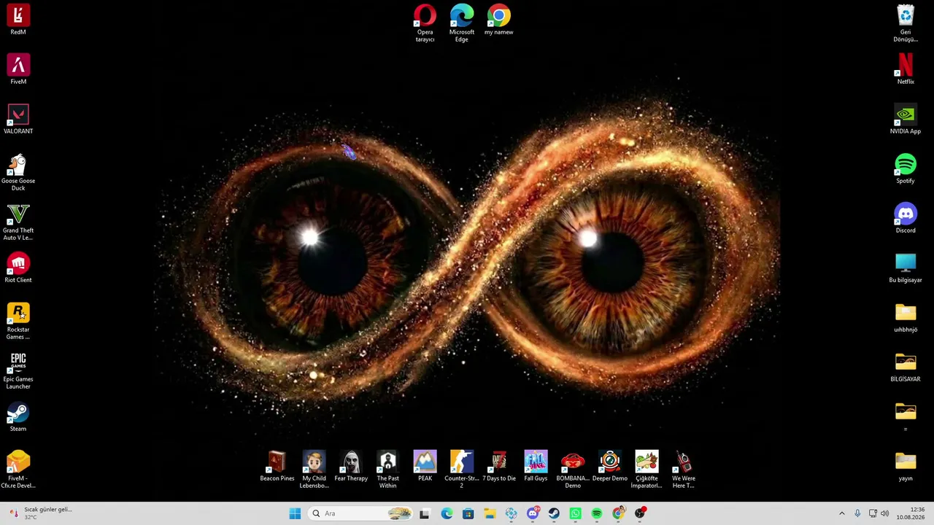This screenshot has width=934, height=525.
Task: Open Task View from the taskbar
Action: click(x=425, y=513)
